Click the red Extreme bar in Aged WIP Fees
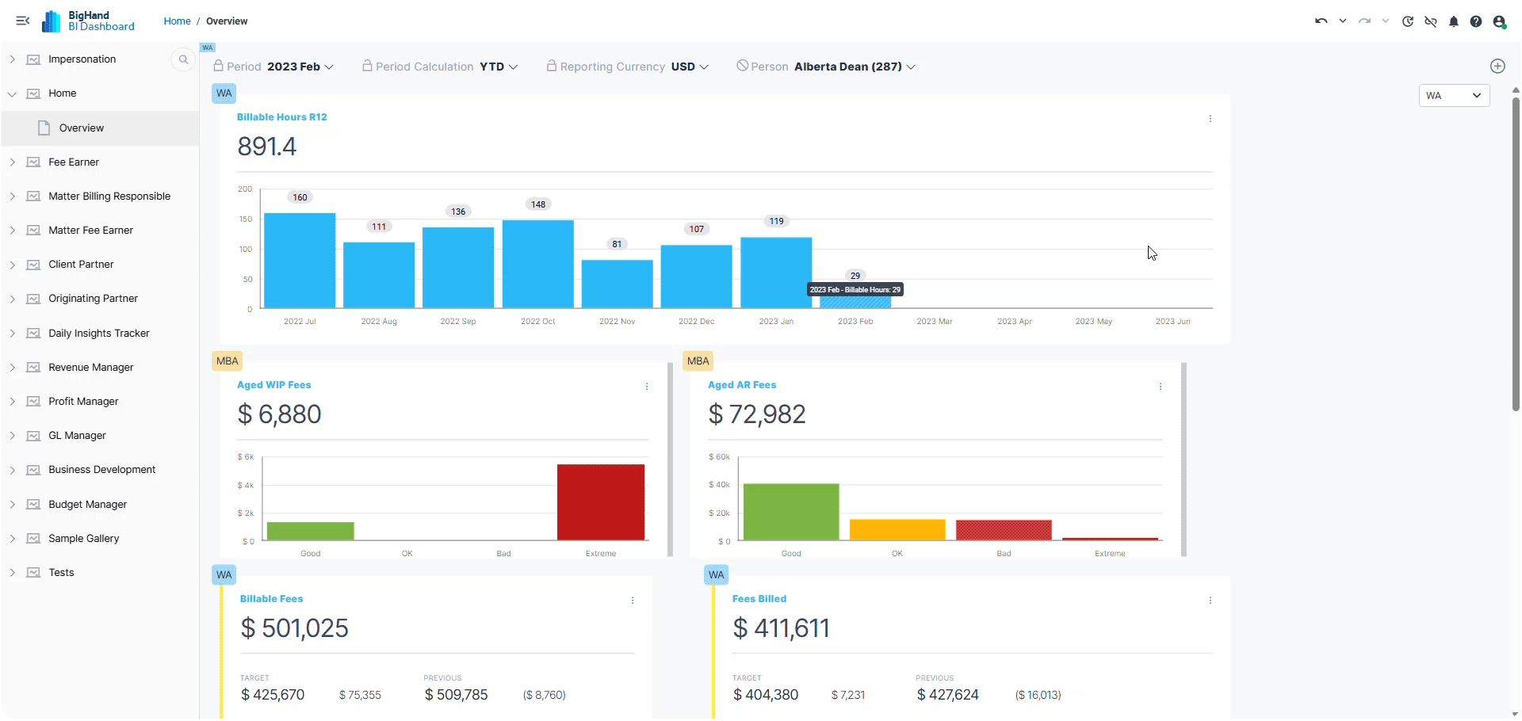The width and height of the screenshot is (1522, 721). coord(601,502)
